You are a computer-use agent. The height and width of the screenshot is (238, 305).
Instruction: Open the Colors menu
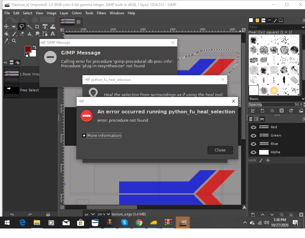click(x=77, y=13)
